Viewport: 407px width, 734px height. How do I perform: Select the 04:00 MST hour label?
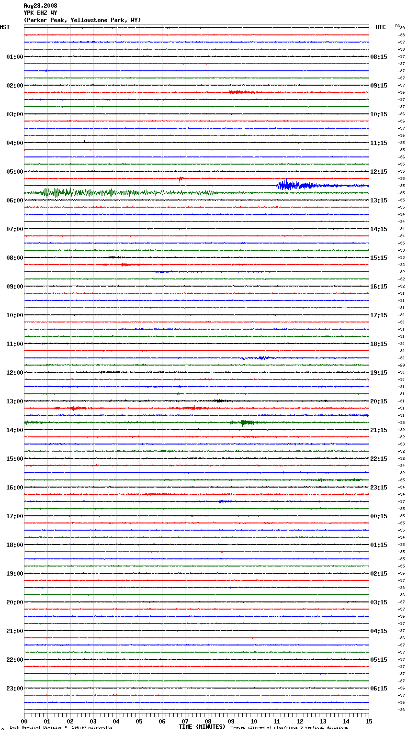(15, 143)
